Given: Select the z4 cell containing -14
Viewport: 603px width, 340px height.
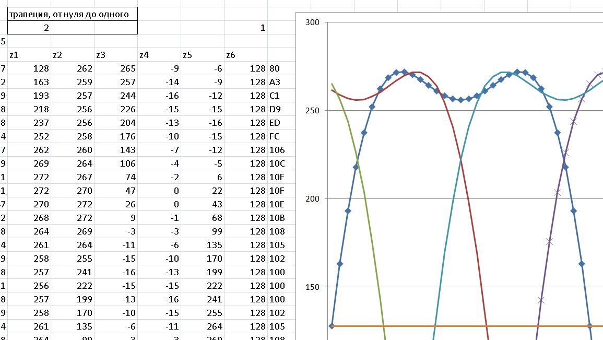Looking at the screenshot, I should (x=159, y=82).
